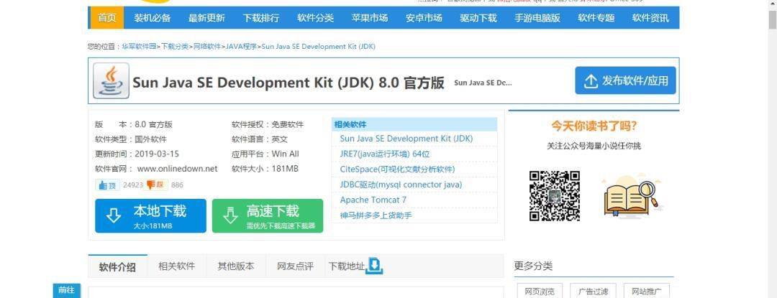Screen dimensions: 777x298
Task: Switch to the 相关软件 tab
Action: pyautogui.click(x=177, y=266)
